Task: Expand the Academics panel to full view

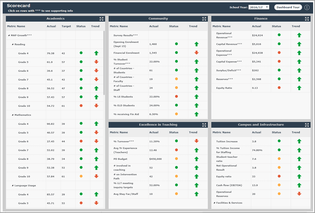Action: (101, 19)
